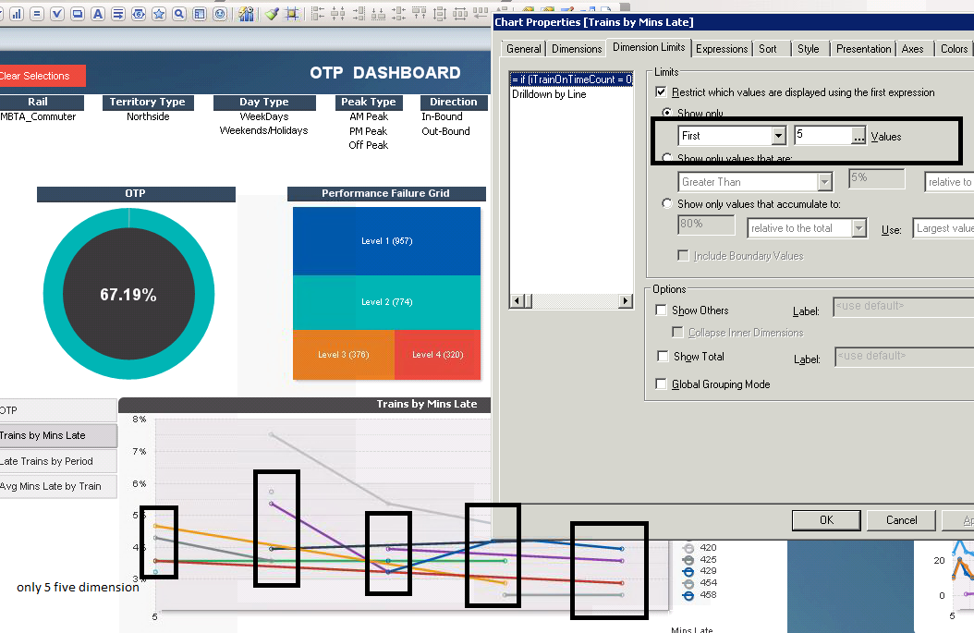This screenshot has width=974, height=633.
Task: Click the Cancel button
Action: (x=901, y=520)
